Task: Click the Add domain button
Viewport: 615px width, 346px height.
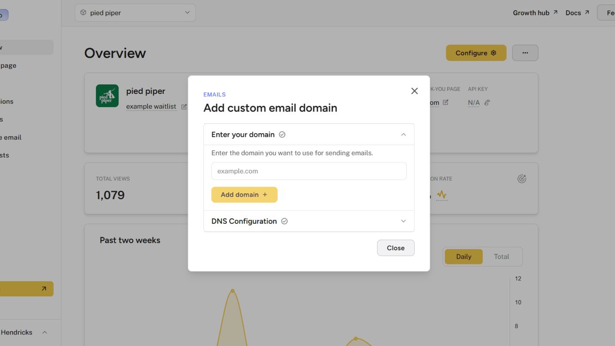Action: click(x=244, y=195)
